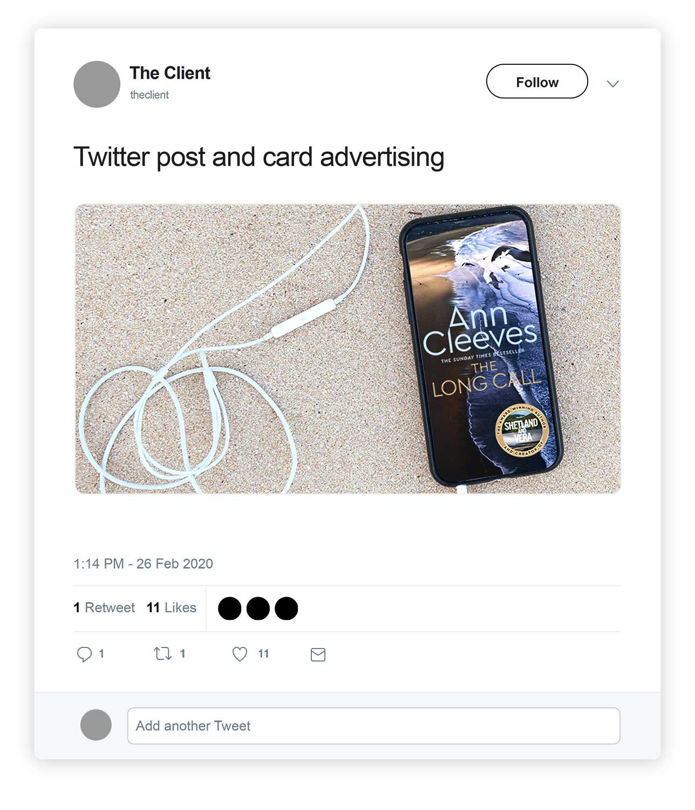Screen dimensions: 695x810
Task: Click the second black liker avatar
Action: 258,609
